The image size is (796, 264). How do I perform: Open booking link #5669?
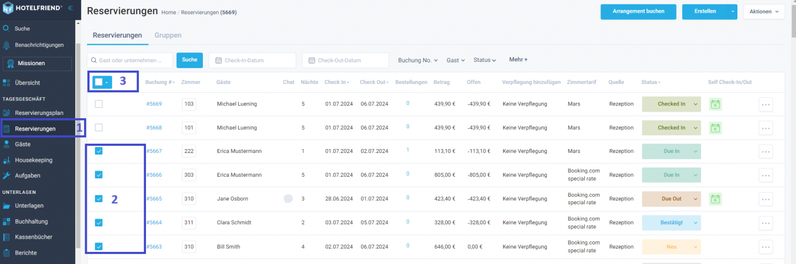tap(154, 104)
